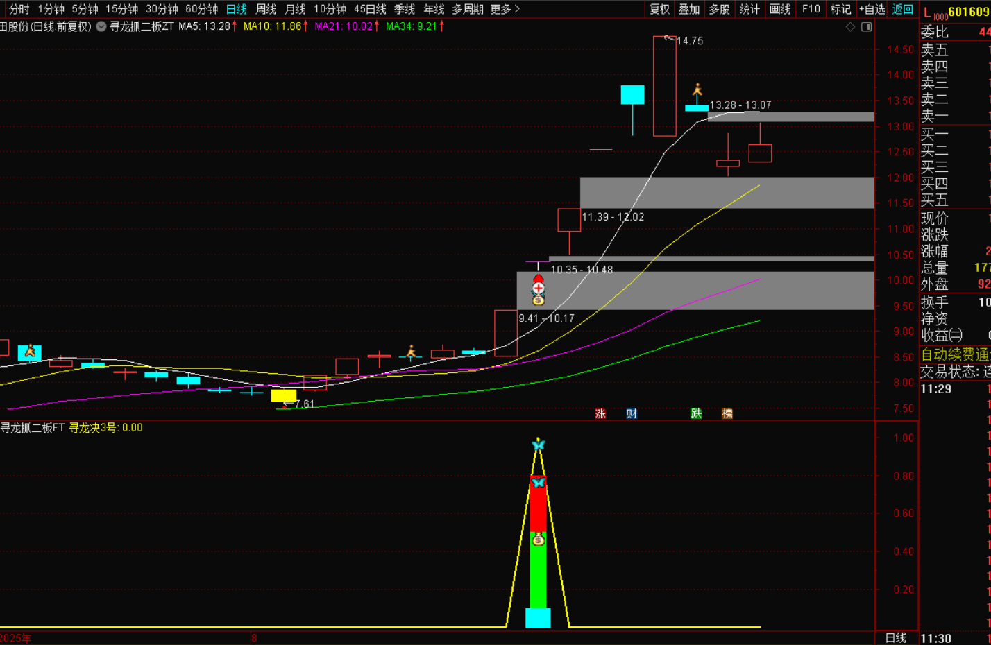This screenshot has width=991, height=645.
Task: Select the 60分钟 period tab
Action: click(201, 9)
